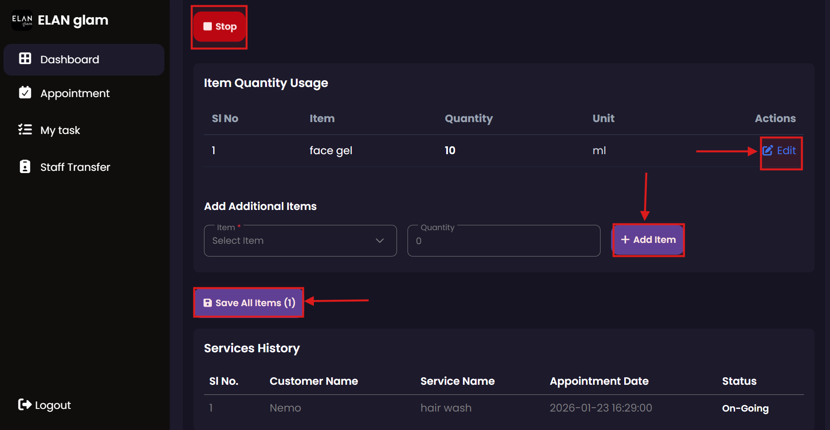Click the Staff Transfer badge icon
This screenshot has width=830, height=430.
(25, 166)
